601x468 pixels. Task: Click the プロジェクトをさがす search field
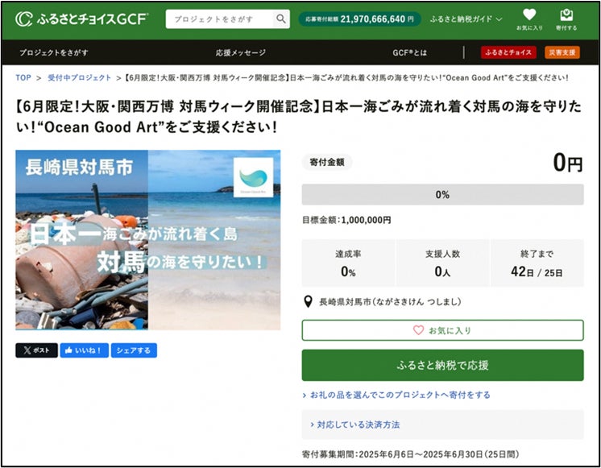(x=220, y=19)
